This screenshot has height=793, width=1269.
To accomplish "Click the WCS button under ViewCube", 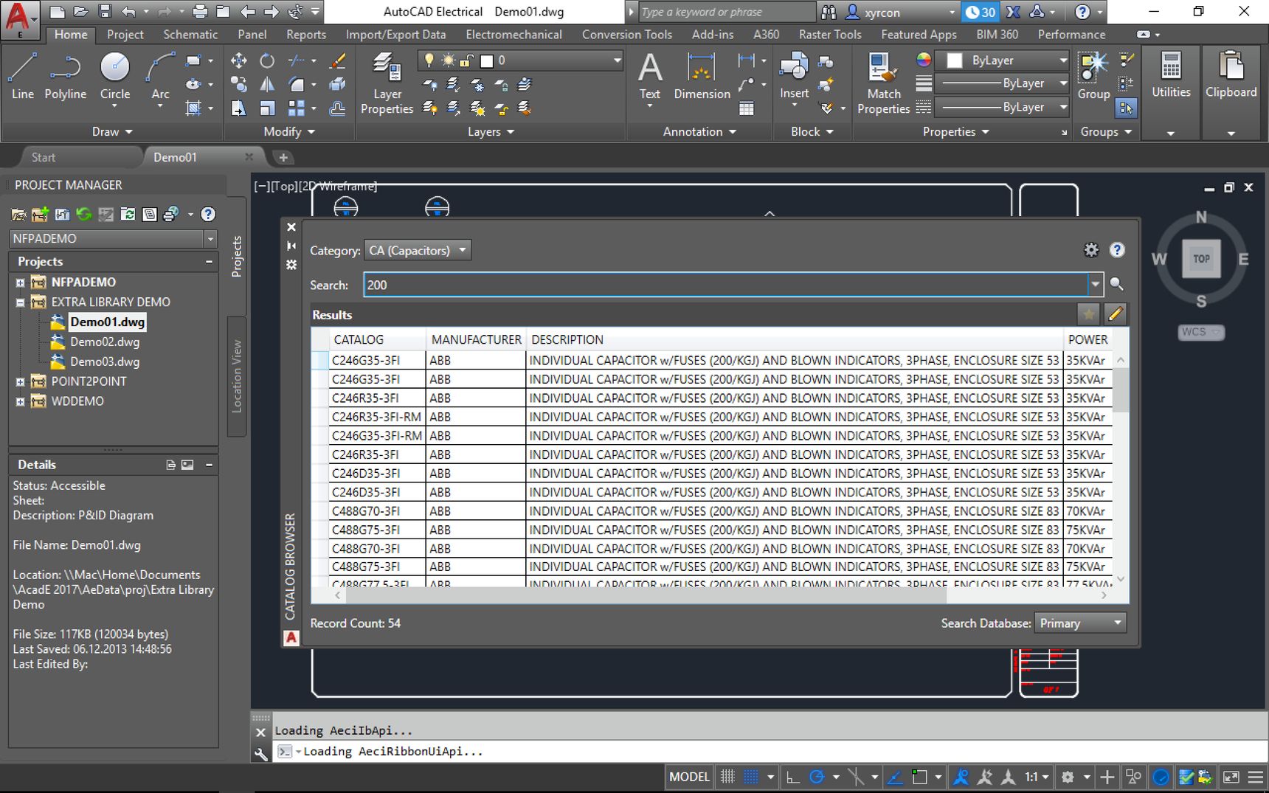I will click(1200, 332).
